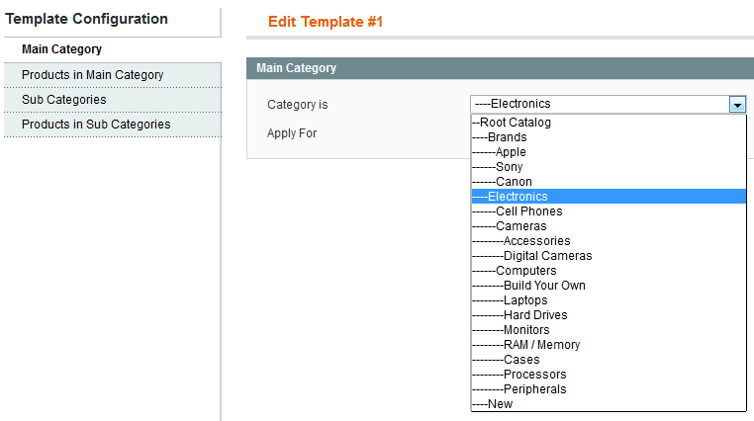The width and height of the screenshot is (754, 421).
Task: Pick Processors in the category list
Action: (x=609, y=375)
